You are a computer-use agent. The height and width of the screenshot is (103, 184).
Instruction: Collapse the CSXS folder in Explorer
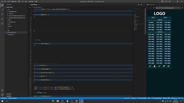click(9, 20)
